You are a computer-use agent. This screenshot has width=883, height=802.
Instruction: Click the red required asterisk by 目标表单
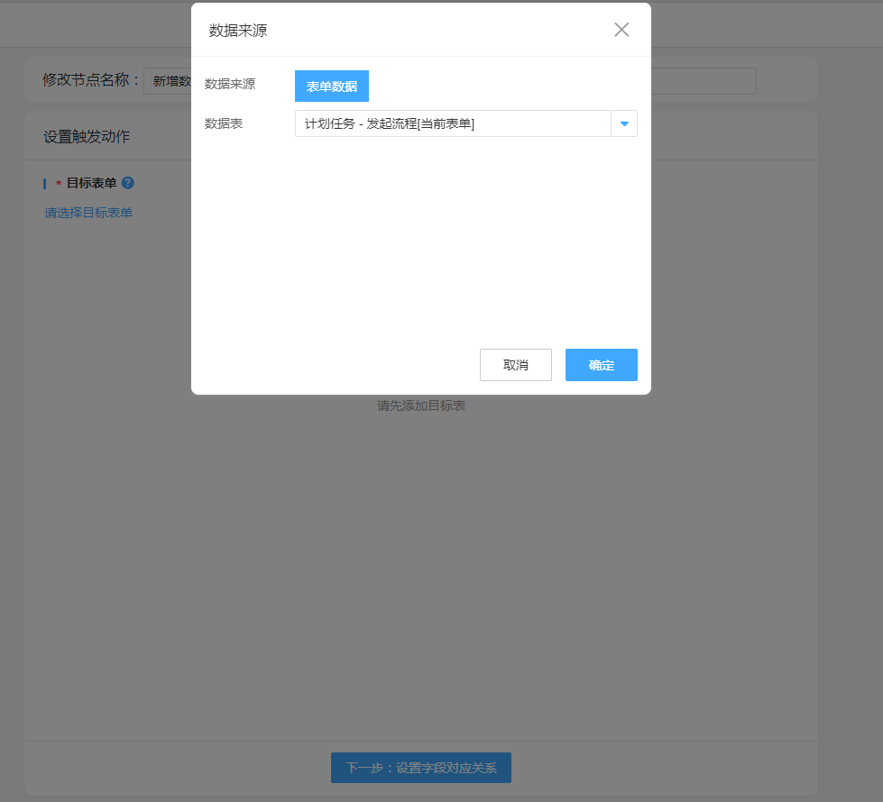tap(59, 184)
